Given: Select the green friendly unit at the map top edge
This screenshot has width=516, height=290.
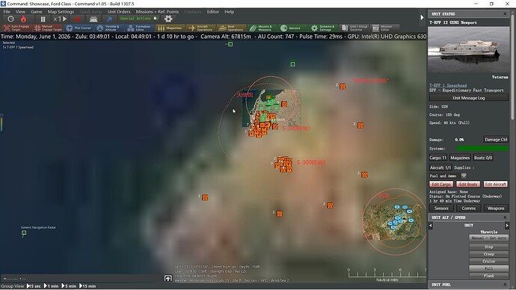Looking at the screenshot, I should click(230, 44).
